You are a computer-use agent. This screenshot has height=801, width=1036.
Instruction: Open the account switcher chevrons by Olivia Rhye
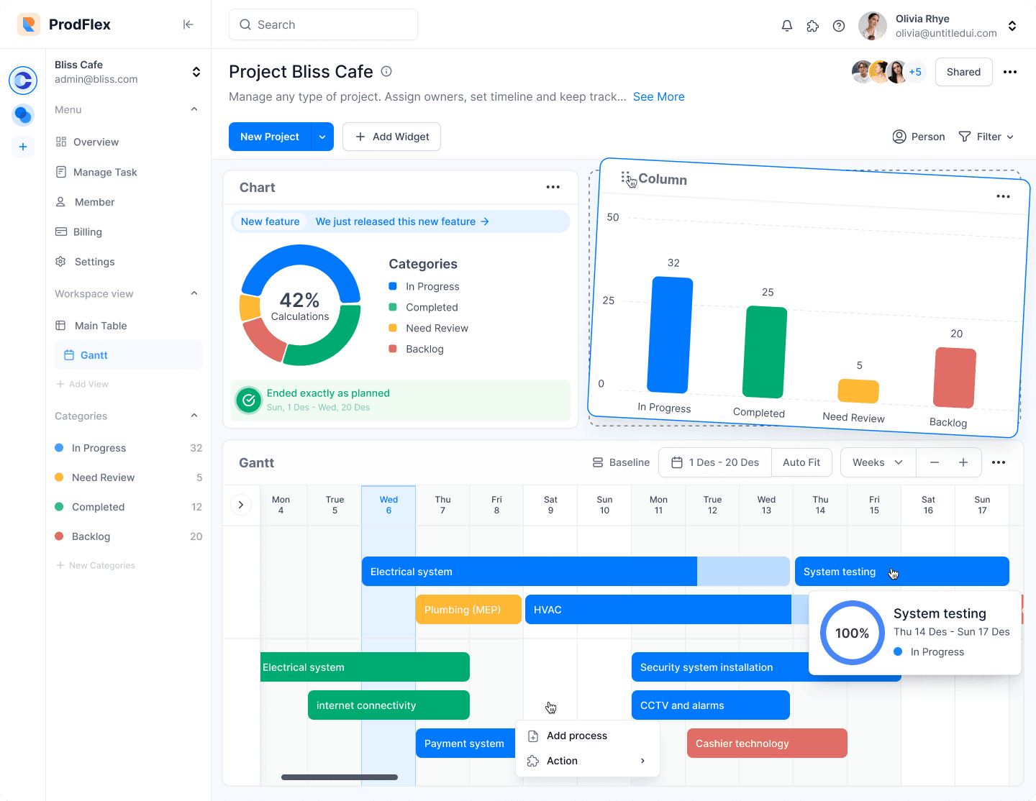coord(1012,26)
